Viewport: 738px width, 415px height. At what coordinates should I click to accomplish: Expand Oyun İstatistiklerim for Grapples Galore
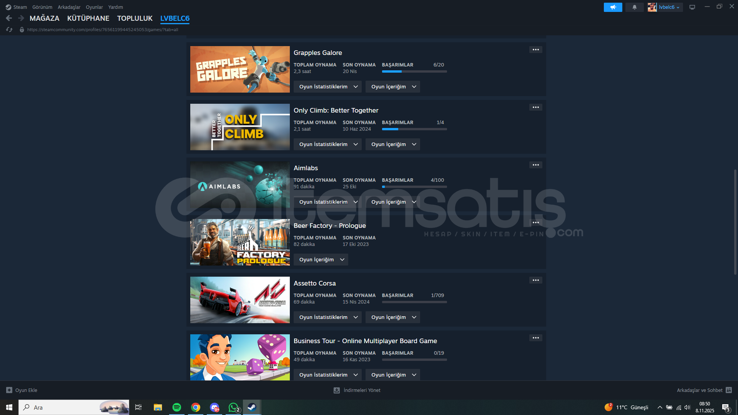point(327,87)
